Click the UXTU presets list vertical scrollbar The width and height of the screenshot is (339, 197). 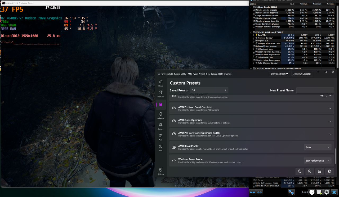pyautogui.click(x=336, y=156)
